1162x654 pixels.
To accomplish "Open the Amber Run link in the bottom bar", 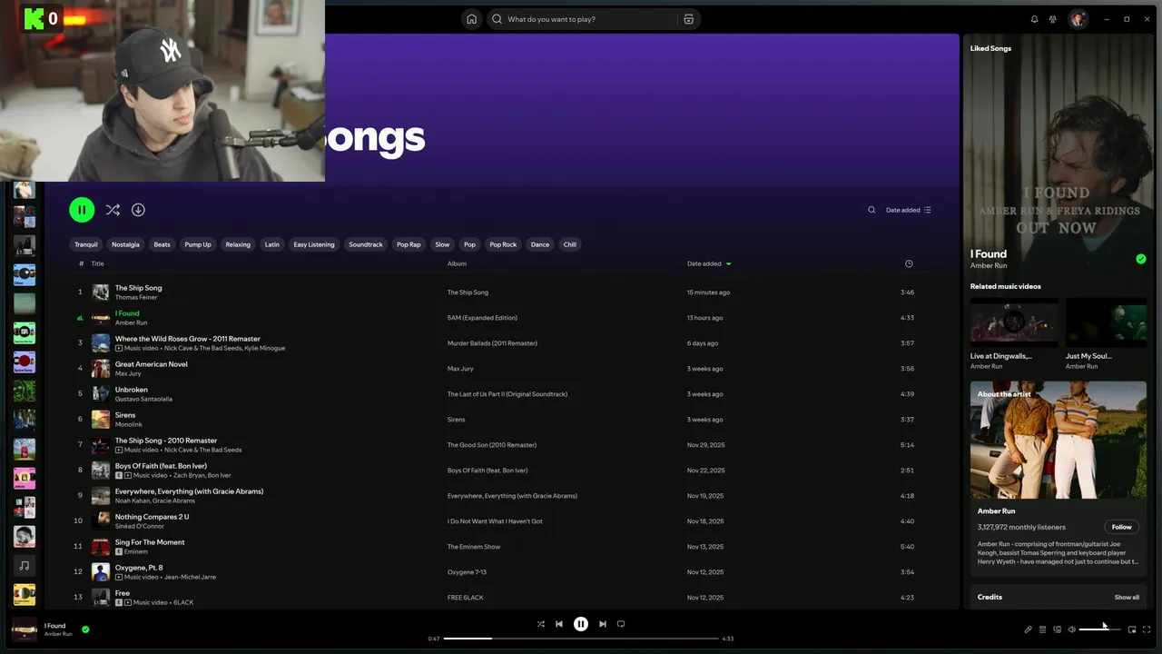I will coord(58,634).
